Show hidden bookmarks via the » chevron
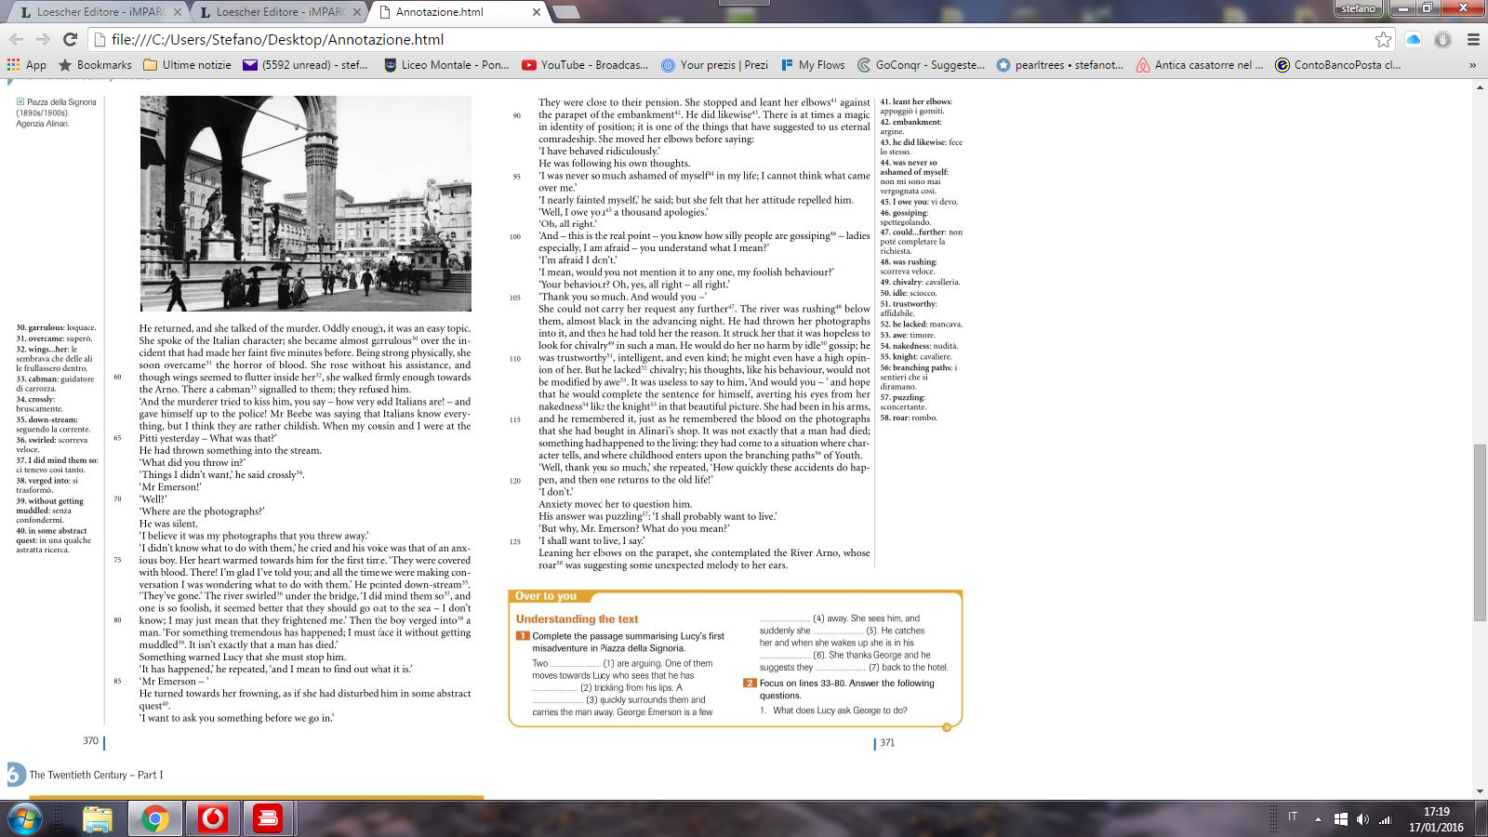This screenshot has height=837, width=1488. tap(1472, 65)
